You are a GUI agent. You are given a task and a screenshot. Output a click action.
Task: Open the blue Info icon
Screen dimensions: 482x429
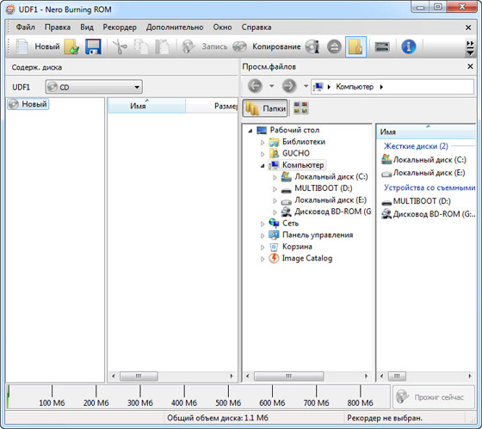point(409,46)
